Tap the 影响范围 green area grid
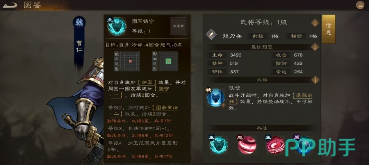369x165 pixels. point(168,61)
